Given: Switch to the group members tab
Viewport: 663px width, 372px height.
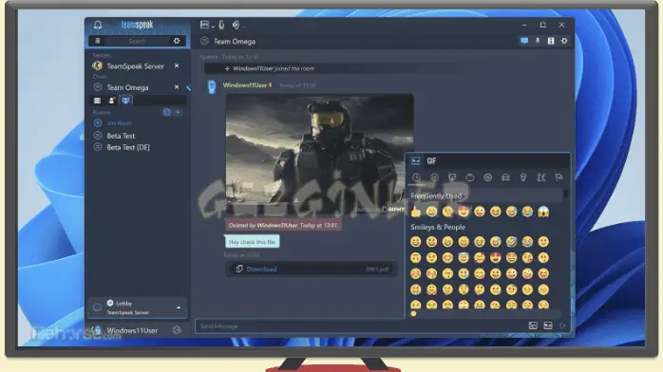Looking at the screenshot, I should coord(125,101).
